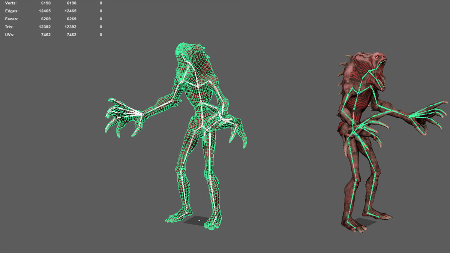Select the zero value in the Faces row
This screenshot has width=450, height=253.
click(x=101, y=19)
